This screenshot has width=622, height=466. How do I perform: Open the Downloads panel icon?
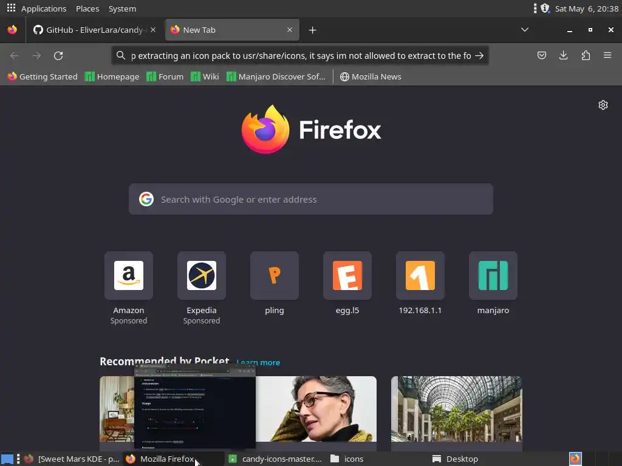point(563,55)
